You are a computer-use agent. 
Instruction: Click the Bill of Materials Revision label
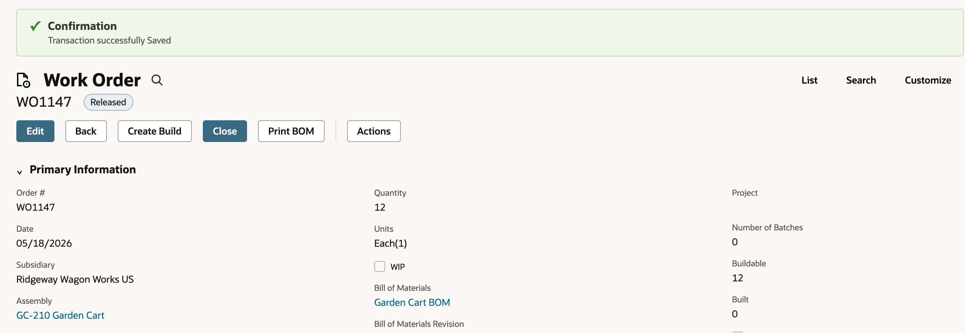click(x=419, y=324)
